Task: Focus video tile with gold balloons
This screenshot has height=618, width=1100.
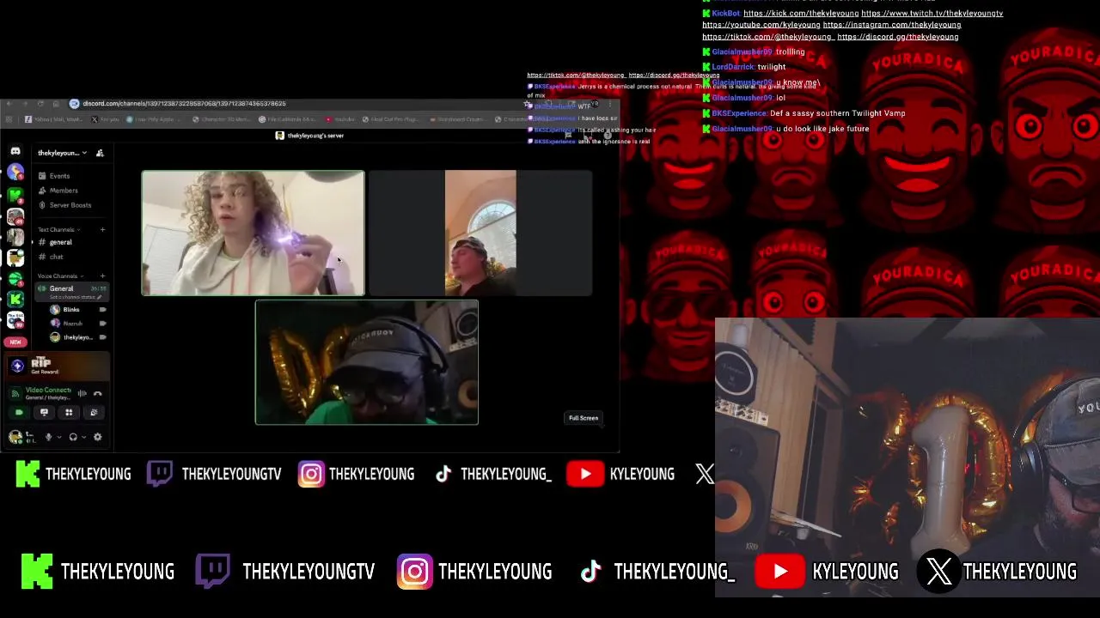Action: pyautogui.click(x=367, y=362)
